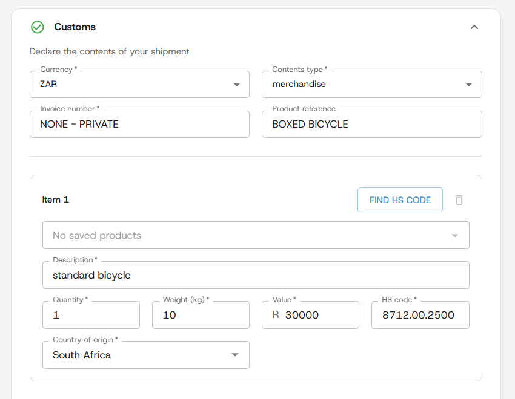Screen dimensions: 515x399
Task: Collapse the Customs section with the chevron
Action: click(x=474, y=27)
